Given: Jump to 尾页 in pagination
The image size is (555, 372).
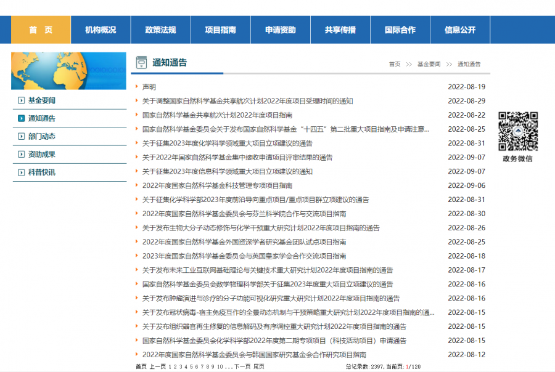Looking at the screenshot, I should 259,366.
